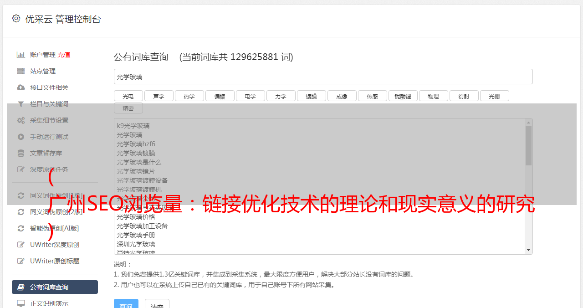583x308 pixels.
Task: Focus the keyword search input containing 光学玻璃
Action: point(323,77)
